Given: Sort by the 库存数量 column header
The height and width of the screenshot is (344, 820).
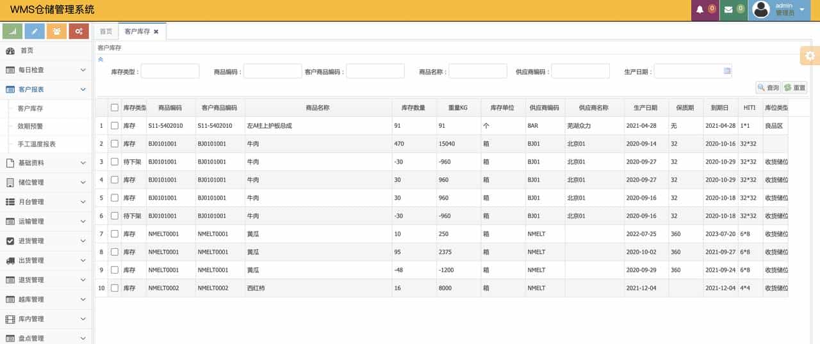Looking at the screenshot, I should tap(414, 107).
